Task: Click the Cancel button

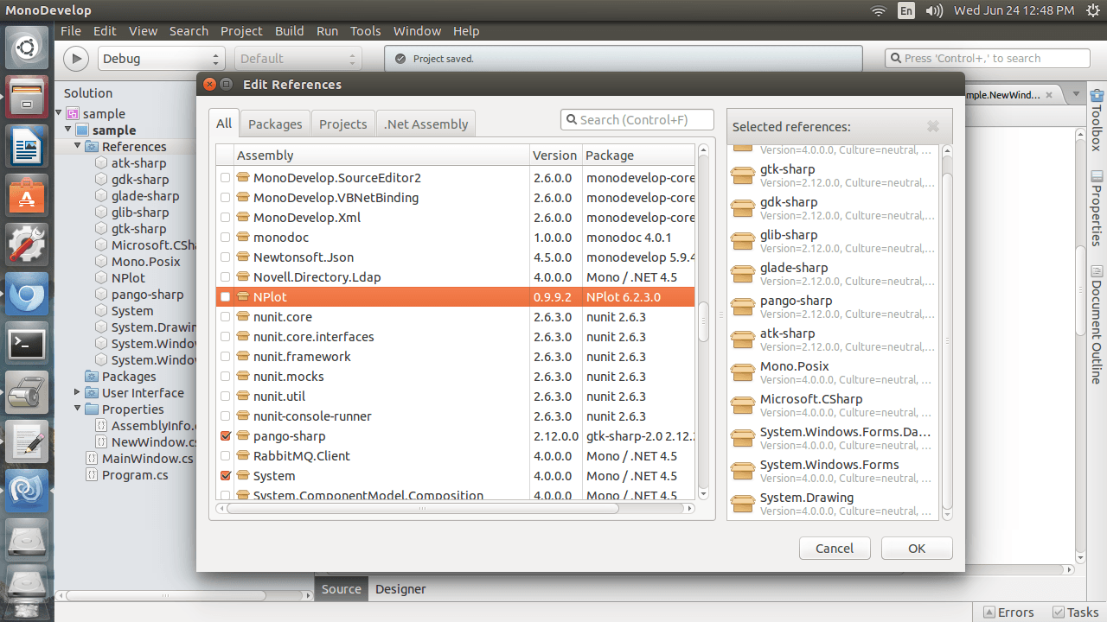Action: (835, 549)
